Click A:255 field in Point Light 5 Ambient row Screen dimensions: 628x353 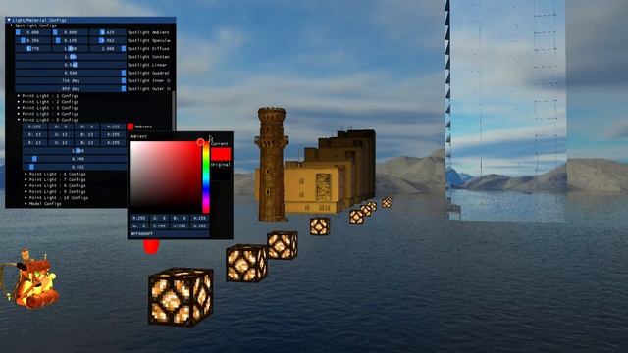[114, 126]
